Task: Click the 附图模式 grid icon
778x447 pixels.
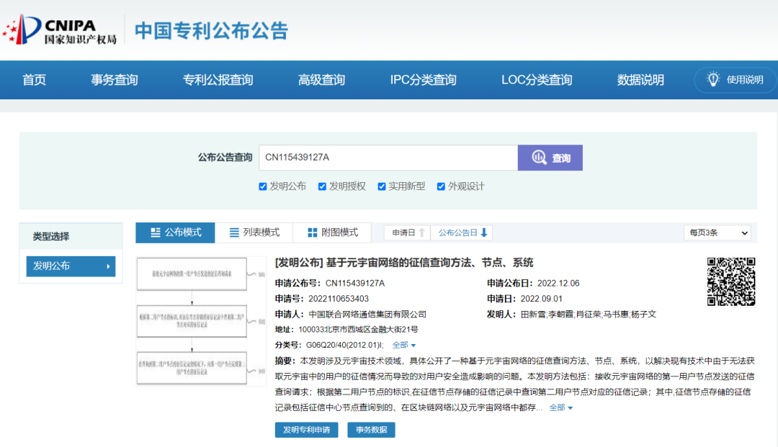Action: point(312,232)
